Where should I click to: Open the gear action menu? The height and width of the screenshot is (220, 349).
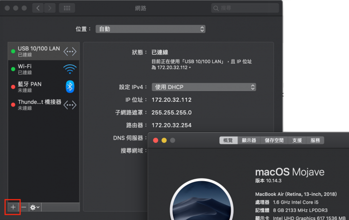35,207
